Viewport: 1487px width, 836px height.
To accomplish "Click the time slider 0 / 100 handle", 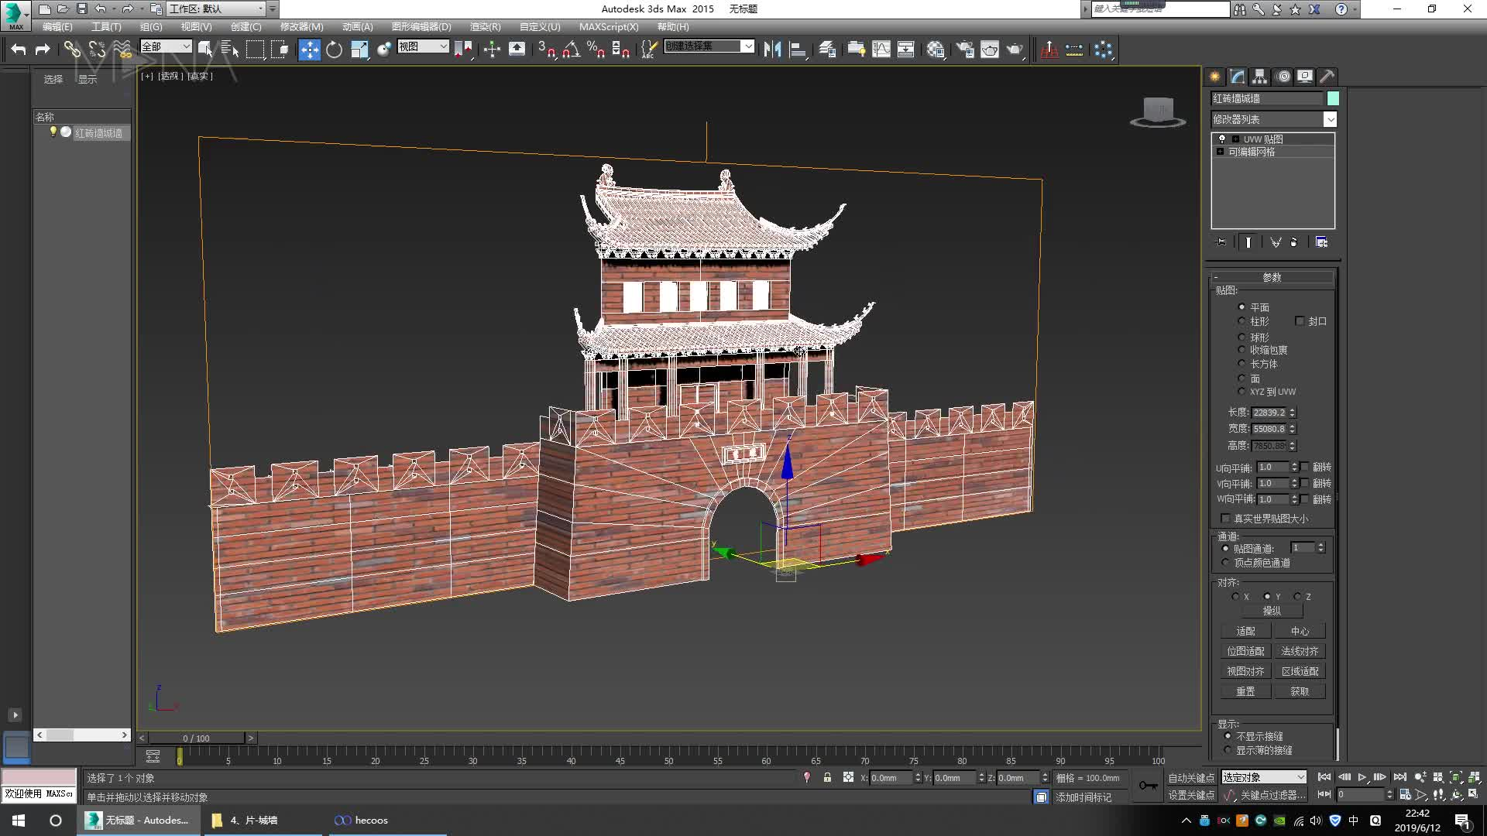I will (x=197, y=738).
